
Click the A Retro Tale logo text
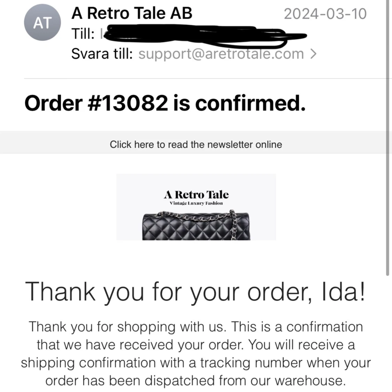point(196,194)
